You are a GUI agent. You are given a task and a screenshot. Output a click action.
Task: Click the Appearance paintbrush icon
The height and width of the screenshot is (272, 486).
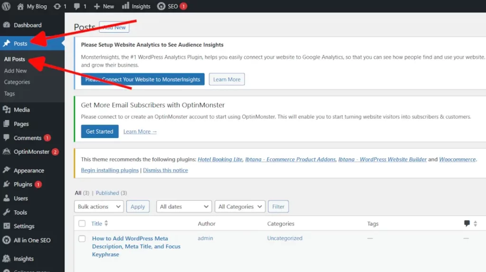click(x=7, y=170)
